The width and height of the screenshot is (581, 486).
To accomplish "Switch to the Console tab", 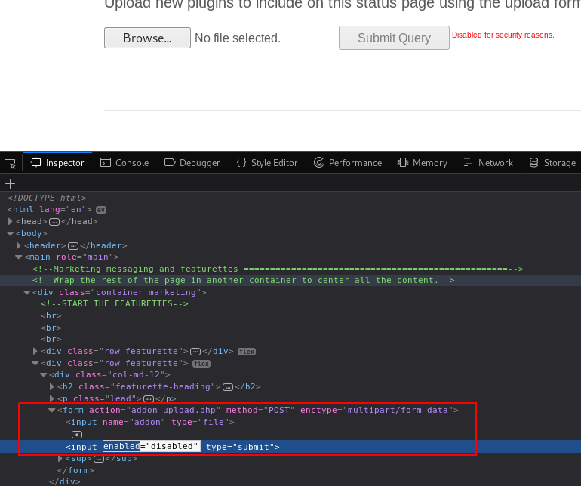I will click(124, 163).
